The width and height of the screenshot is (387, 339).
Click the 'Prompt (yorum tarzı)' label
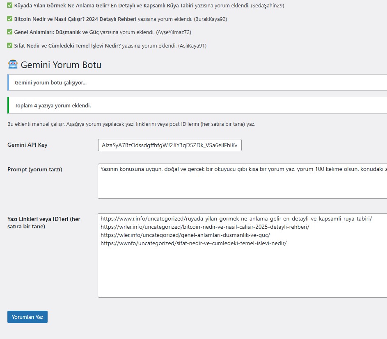coord(35,169)
